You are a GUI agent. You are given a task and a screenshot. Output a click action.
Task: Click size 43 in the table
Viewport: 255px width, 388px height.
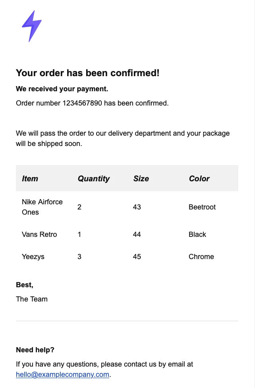[137, 207]
